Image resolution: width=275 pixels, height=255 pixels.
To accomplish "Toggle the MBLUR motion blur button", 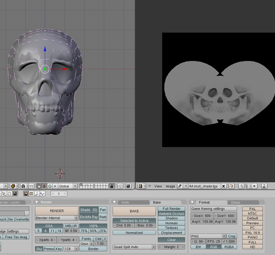I will 71,226.
